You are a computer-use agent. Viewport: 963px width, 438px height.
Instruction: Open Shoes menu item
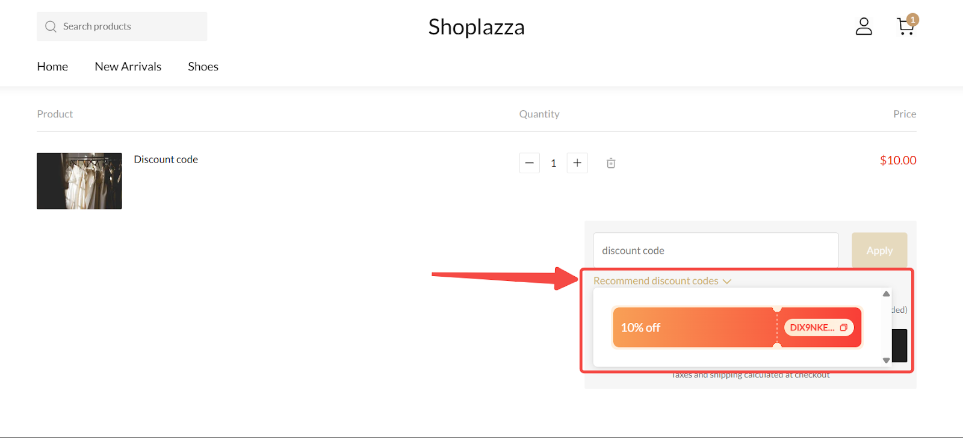[x=203, y=67]
